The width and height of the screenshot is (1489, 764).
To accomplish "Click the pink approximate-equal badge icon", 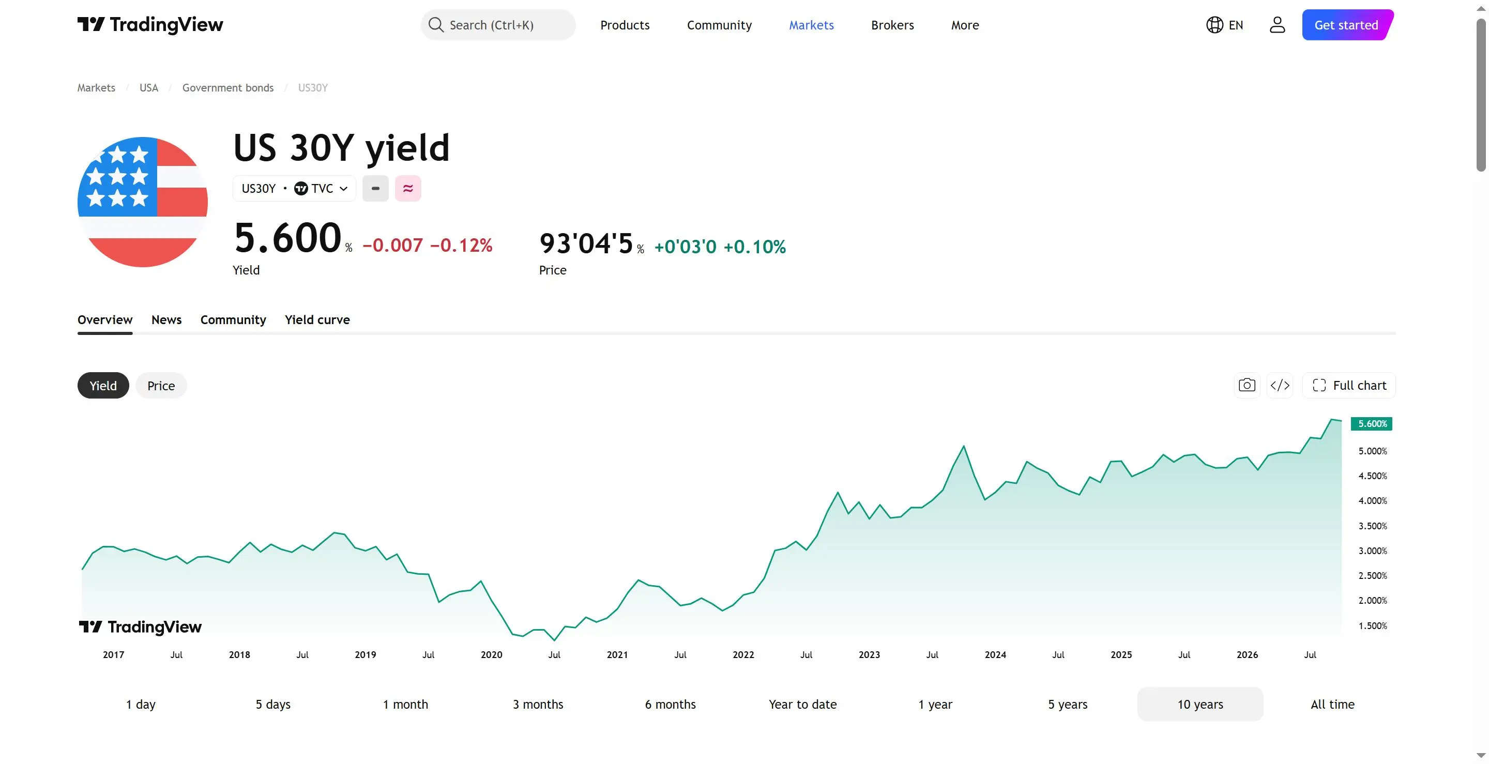I will (407, 188).
